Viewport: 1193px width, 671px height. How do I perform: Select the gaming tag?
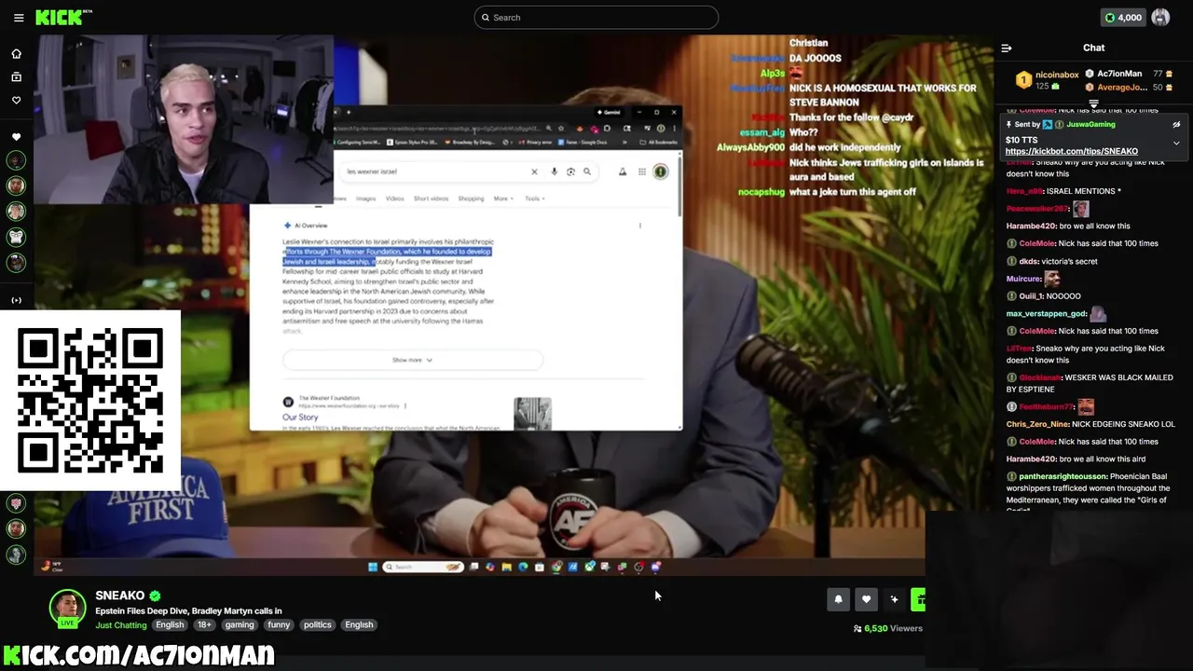(240, 624)
